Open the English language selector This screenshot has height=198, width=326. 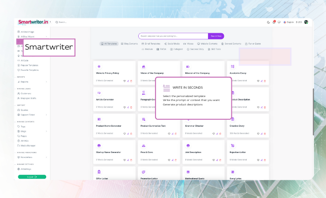tap(288, 22)
